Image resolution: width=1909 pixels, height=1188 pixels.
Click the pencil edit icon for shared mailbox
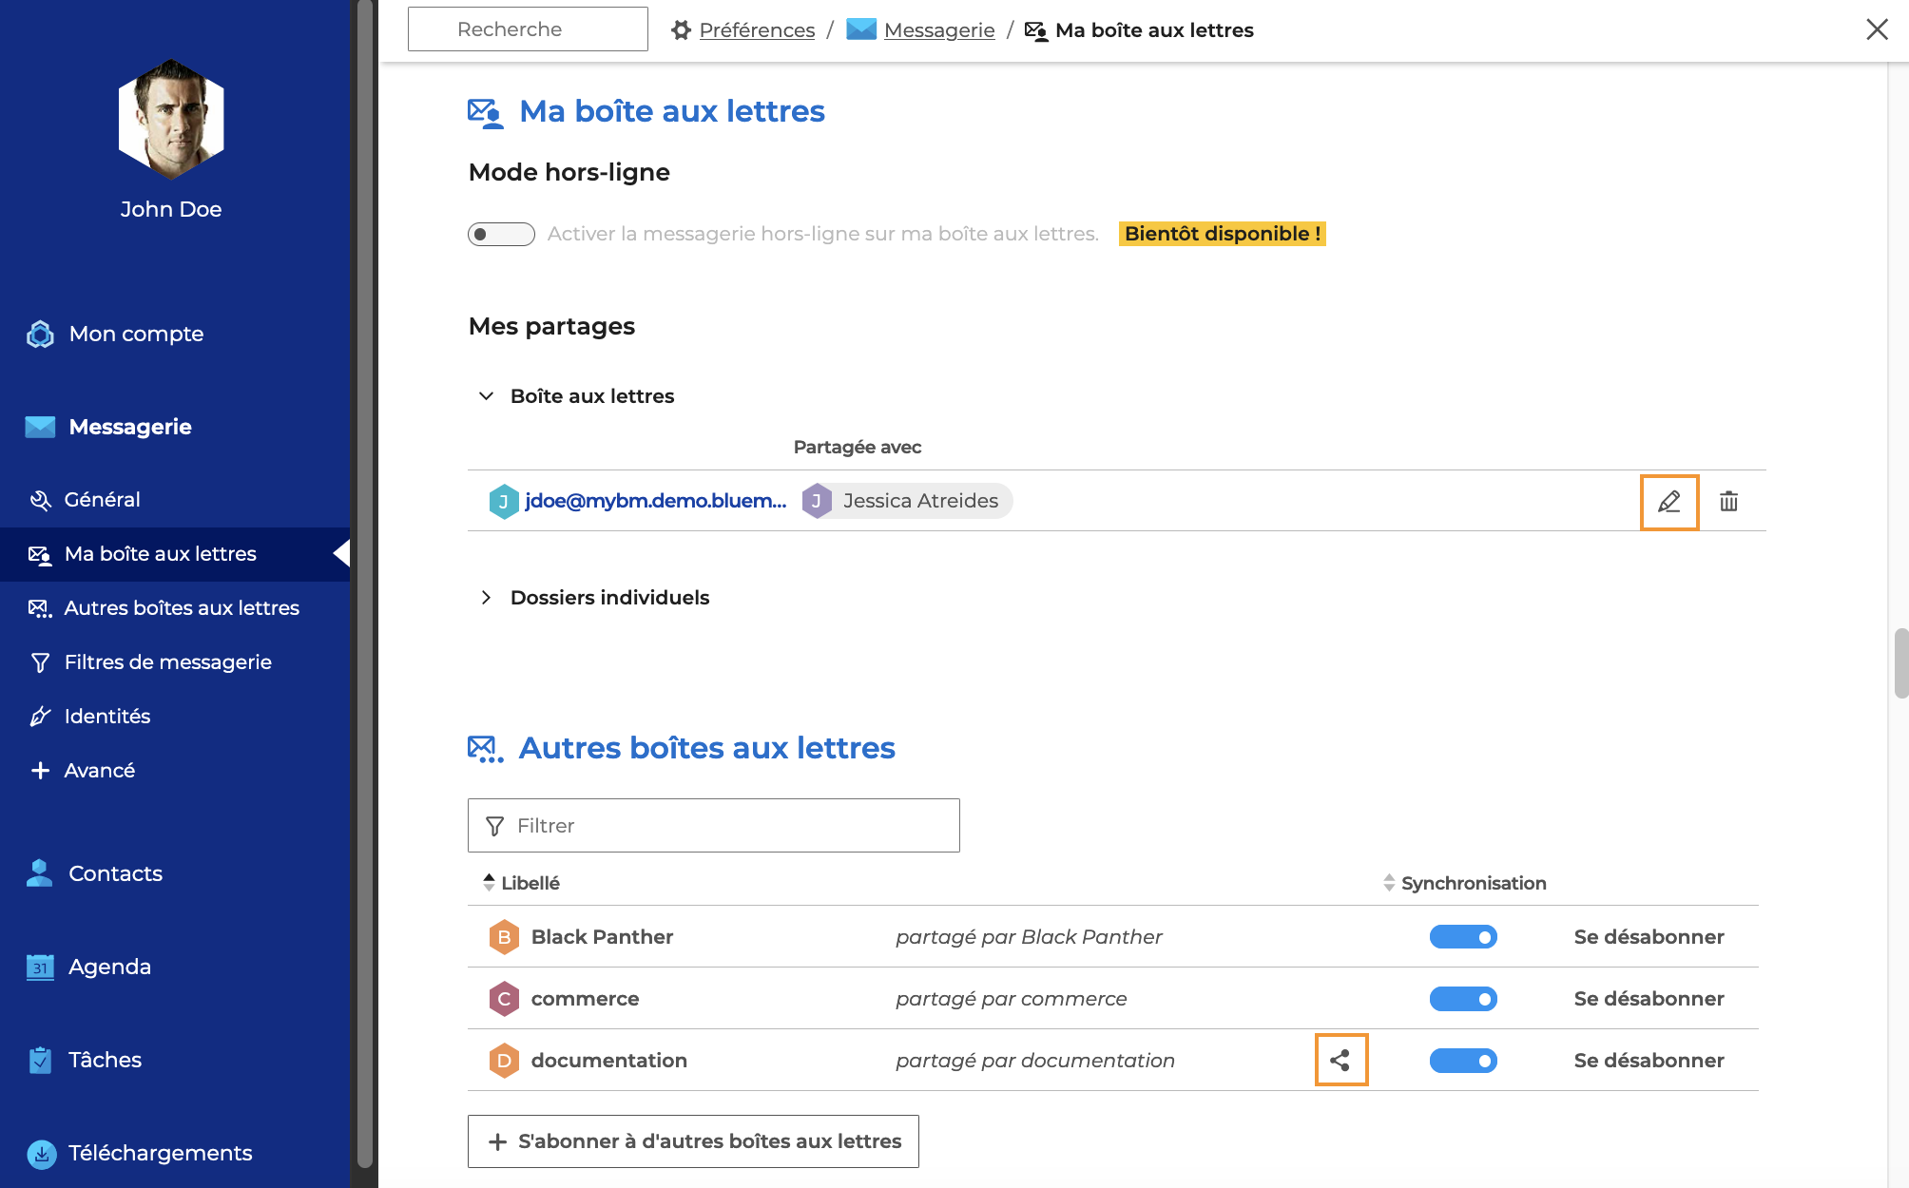pos(1668,502)
